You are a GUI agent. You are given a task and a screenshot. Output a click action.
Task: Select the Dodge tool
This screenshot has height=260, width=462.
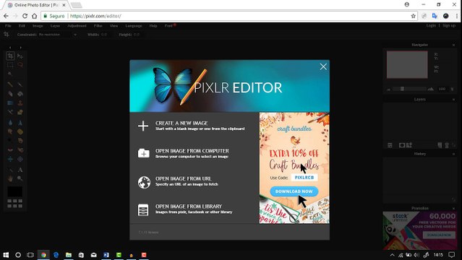[x=10, y=141]
